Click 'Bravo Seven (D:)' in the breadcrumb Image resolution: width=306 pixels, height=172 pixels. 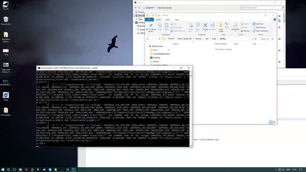coord(185,39)
